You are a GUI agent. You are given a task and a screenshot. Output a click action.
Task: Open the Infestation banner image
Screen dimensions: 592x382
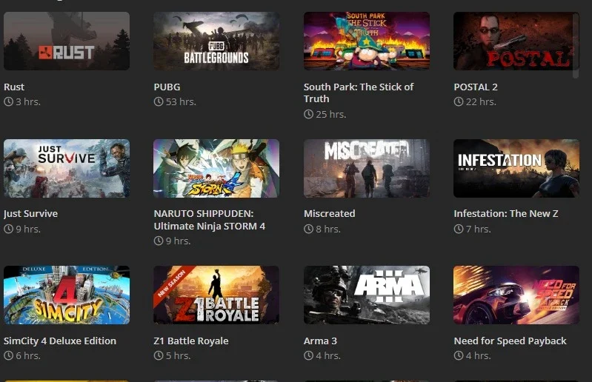[516, 168]
